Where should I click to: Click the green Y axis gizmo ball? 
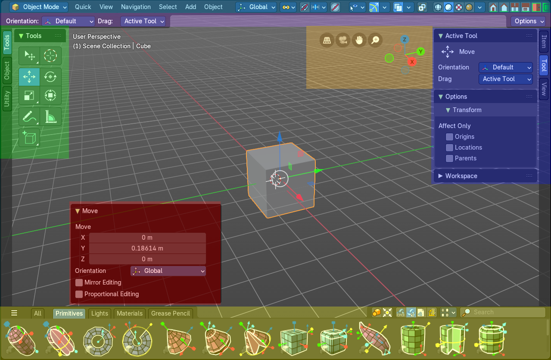pyautogui.click(x=421, y=52)
